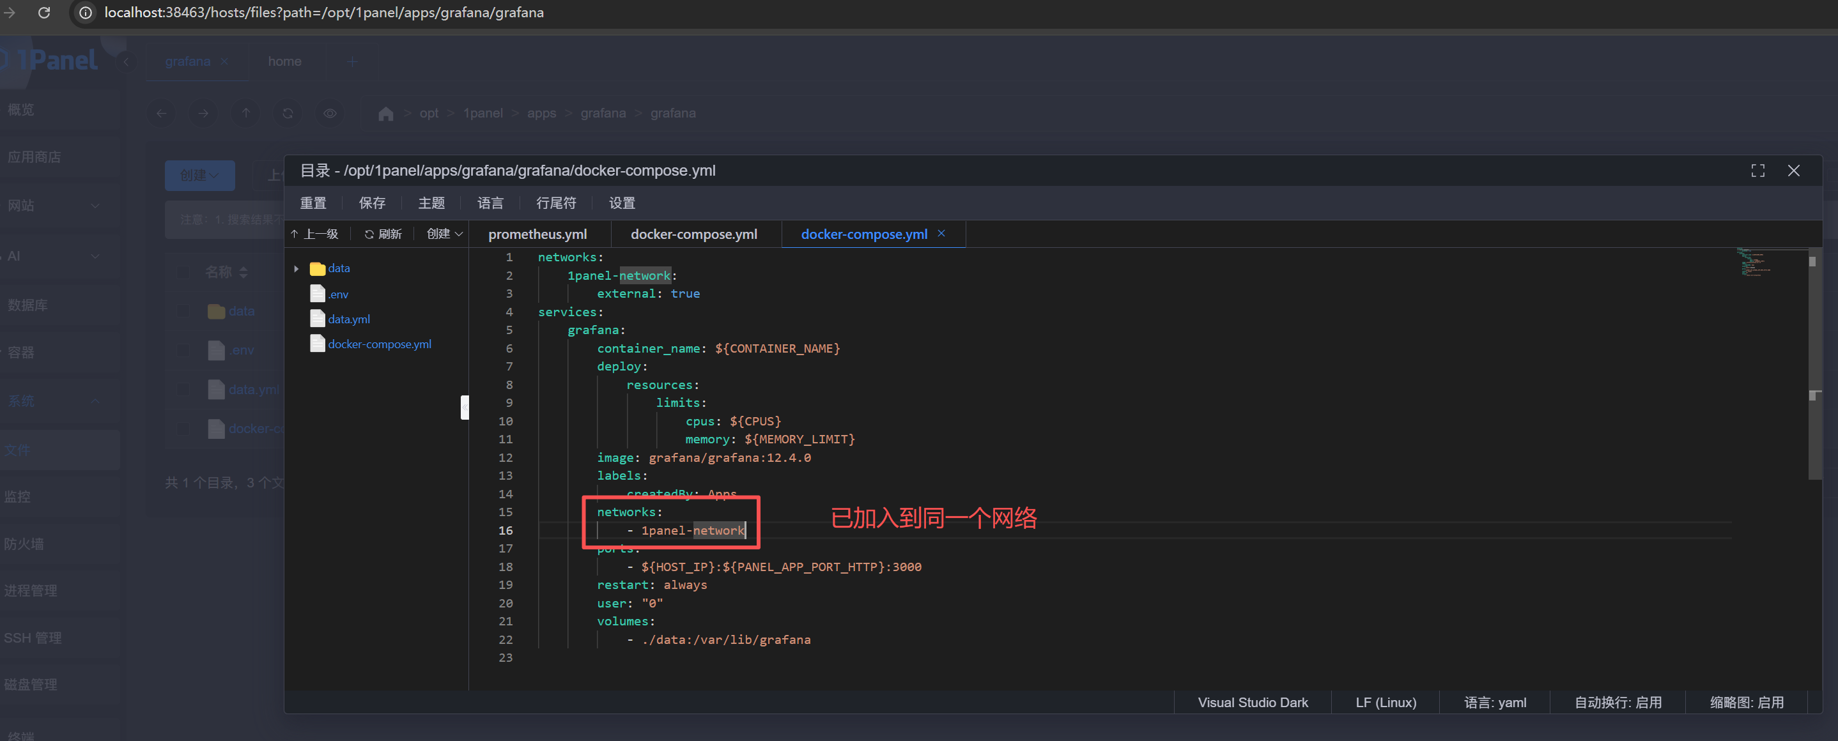Screen dimensions: 1838x741
Task: Click the refresh (刷新) icon in file tree
Action: pos(369,234)
